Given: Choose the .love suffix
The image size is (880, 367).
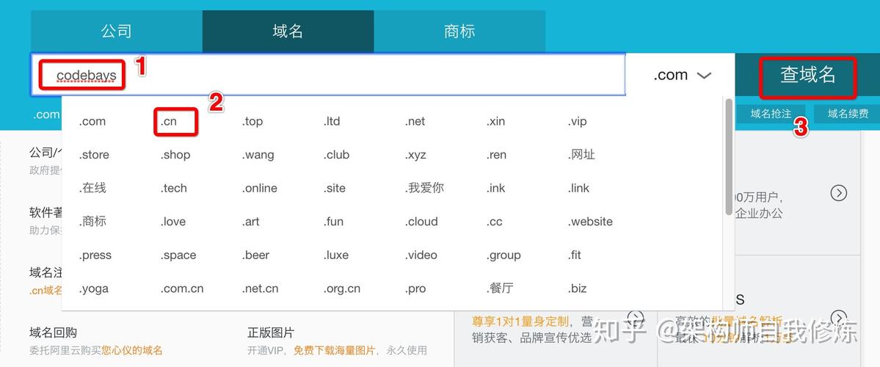Looking at the screenshot, I should pos(173,222).
